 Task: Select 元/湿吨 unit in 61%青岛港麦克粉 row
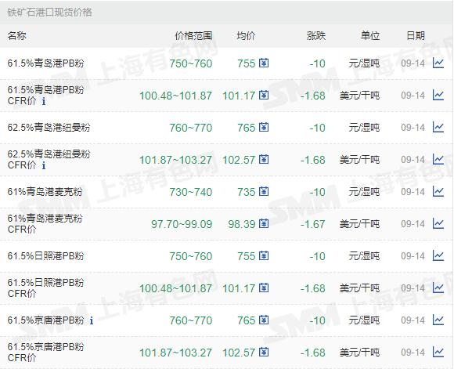pos(364,192)
